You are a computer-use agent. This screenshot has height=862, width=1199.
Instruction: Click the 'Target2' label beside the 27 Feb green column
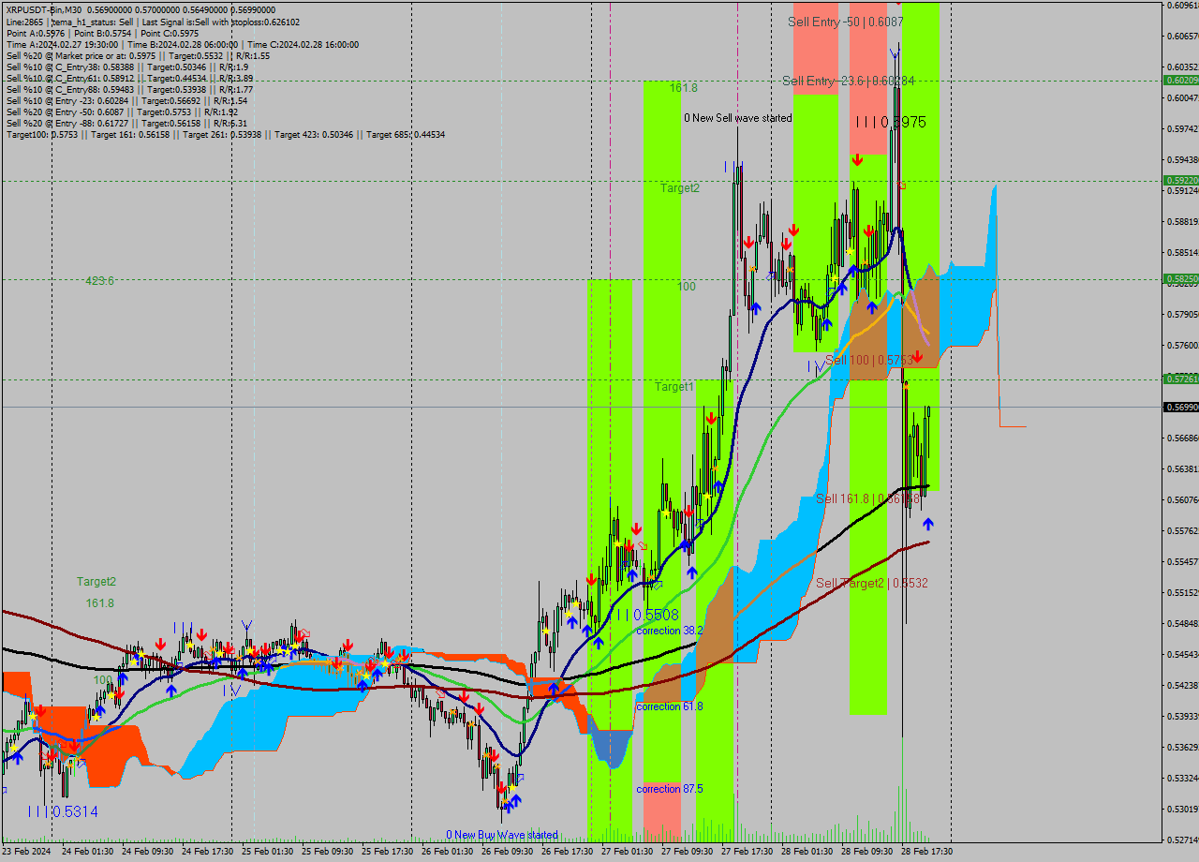(x=679, y=187)
